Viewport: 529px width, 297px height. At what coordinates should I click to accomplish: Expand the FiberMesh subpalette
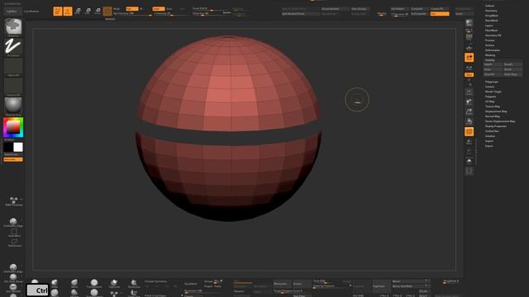click(492, 31)
